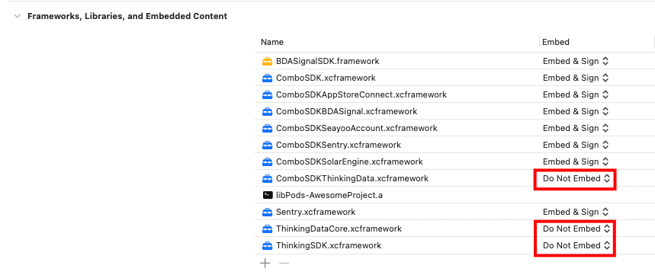Open Embed dropdown for ComboSDKSolarEngine.xcframework

(576, 161)
